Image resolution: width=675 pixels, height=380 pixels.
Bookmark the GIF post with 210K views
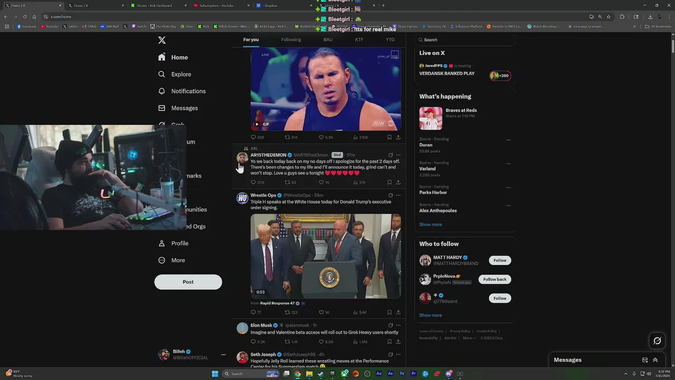coord(390,137)
